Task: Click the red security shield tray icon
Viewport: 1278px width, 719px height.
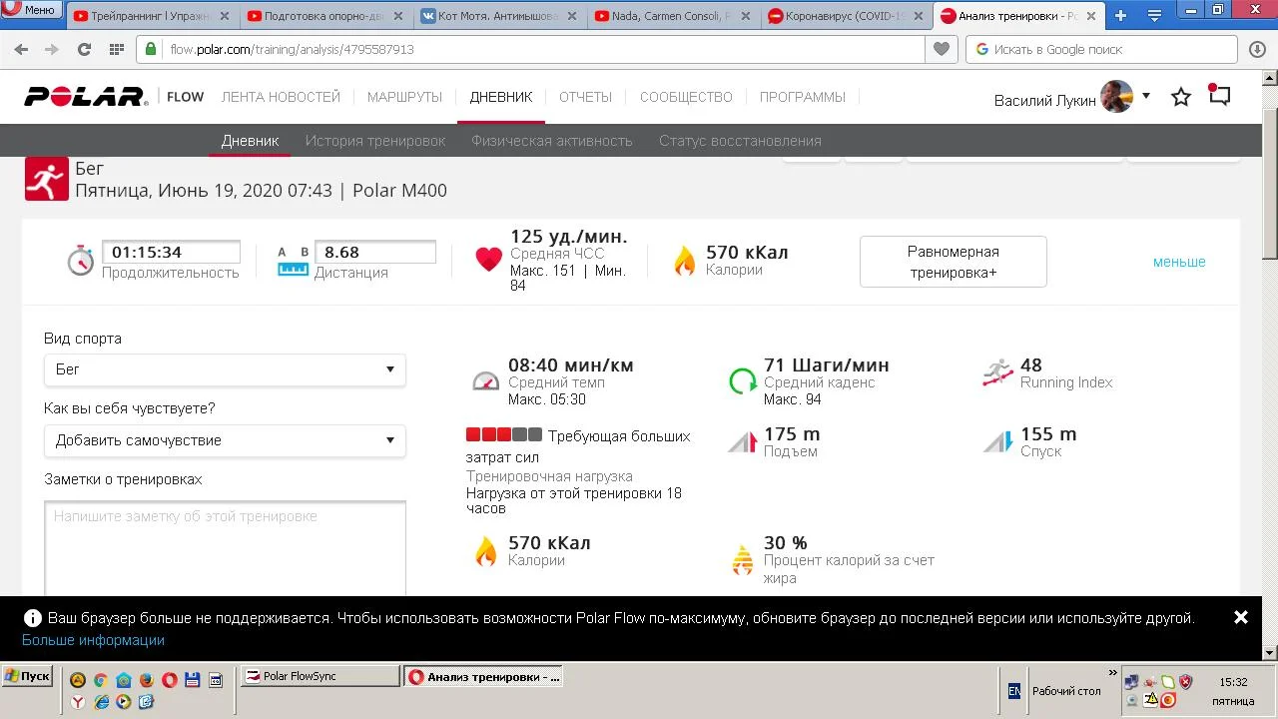Action: pyautogui.click(x=1185, y=682)
